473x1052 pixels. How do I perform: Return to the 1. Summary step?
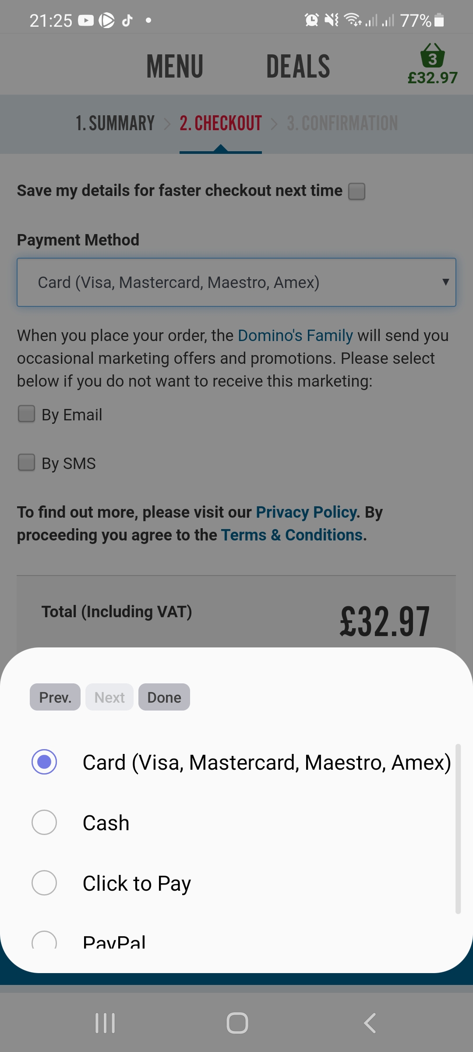[x=115, y=123]
